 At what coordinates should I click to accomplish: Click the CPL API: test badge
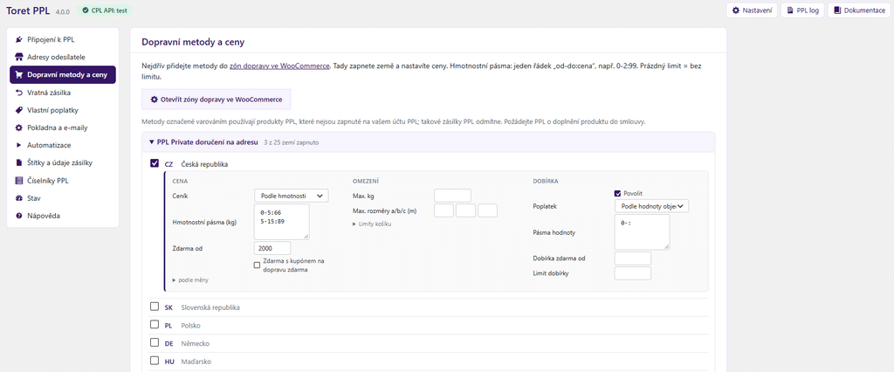(105, 10)
